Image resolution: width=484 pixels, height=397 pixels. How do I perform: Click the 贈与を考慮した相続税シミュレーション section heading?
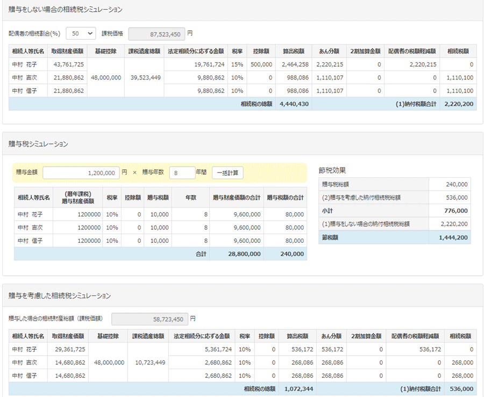(x=60, y=295)
